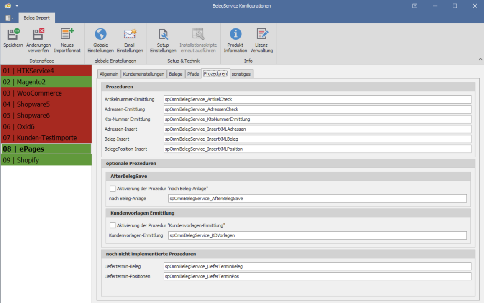Switch to the Kundeneinstellungen tab
The width and height of the screenshot is (484, 303).
pyautogui.click(x=143, y=74)
